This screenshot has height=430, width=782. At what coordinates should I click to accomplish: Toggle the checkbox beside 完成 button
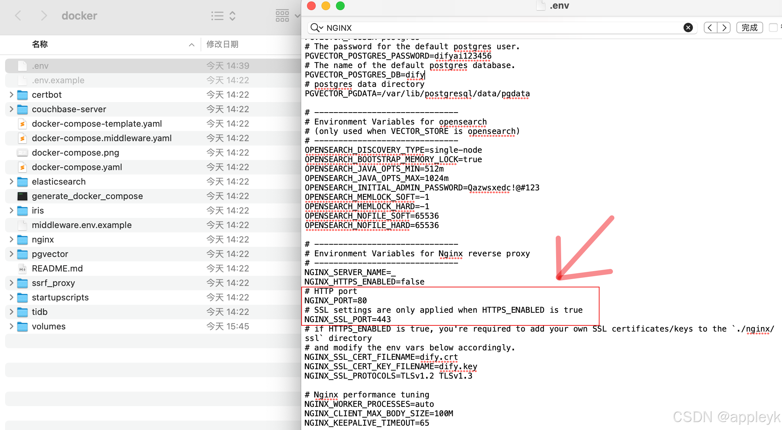pyautogui.click(x=773, y=28)
